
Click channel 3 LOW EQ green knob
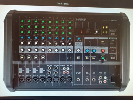point(36,32)
